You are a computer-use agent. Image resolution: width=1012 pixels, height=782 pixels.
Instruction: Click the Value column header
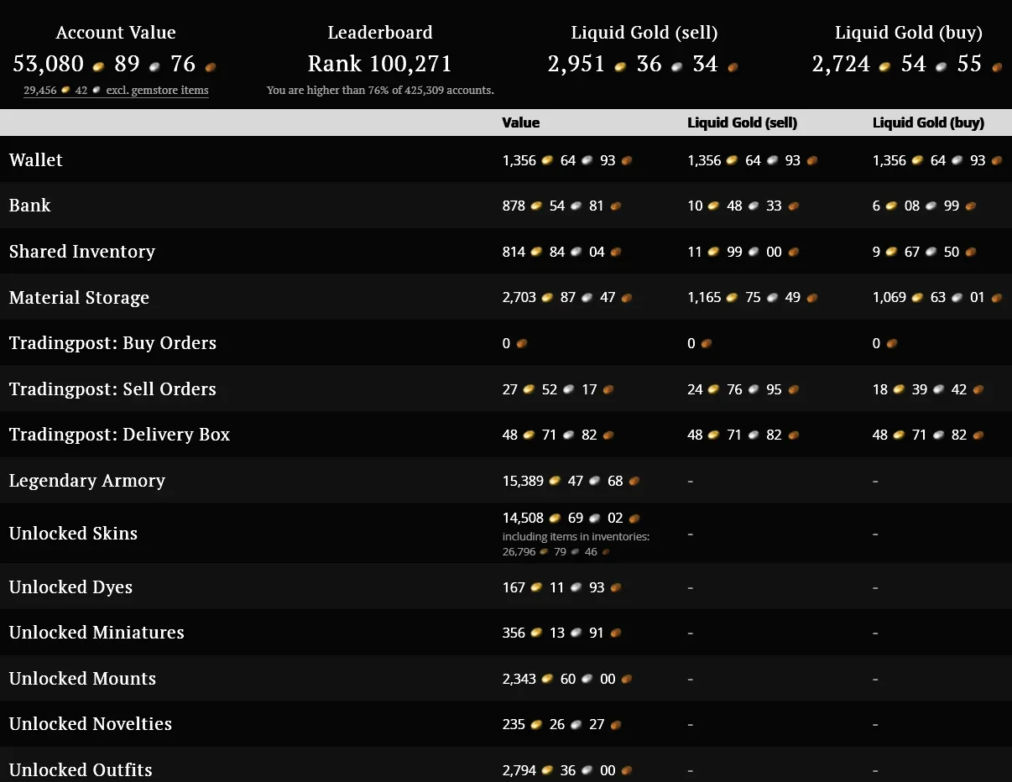[x=521, y=123]
